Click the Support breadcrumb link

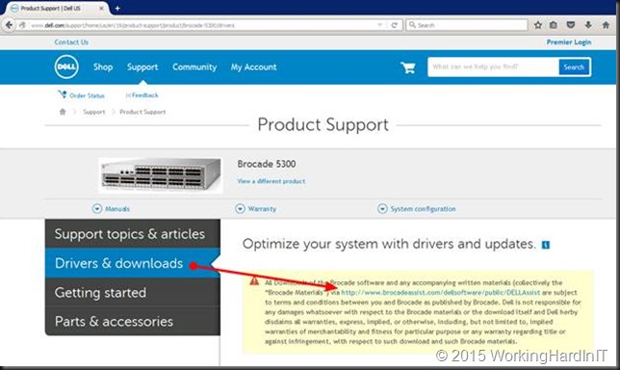coord(94,112)
